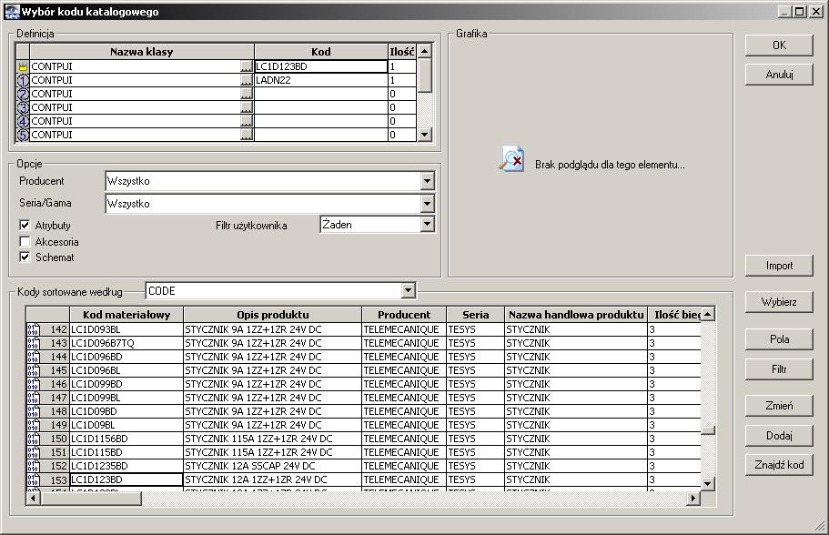Select Definicja row marker number 1
The width and height of the screenshot is (829, 535).
(x=23, y=80)
